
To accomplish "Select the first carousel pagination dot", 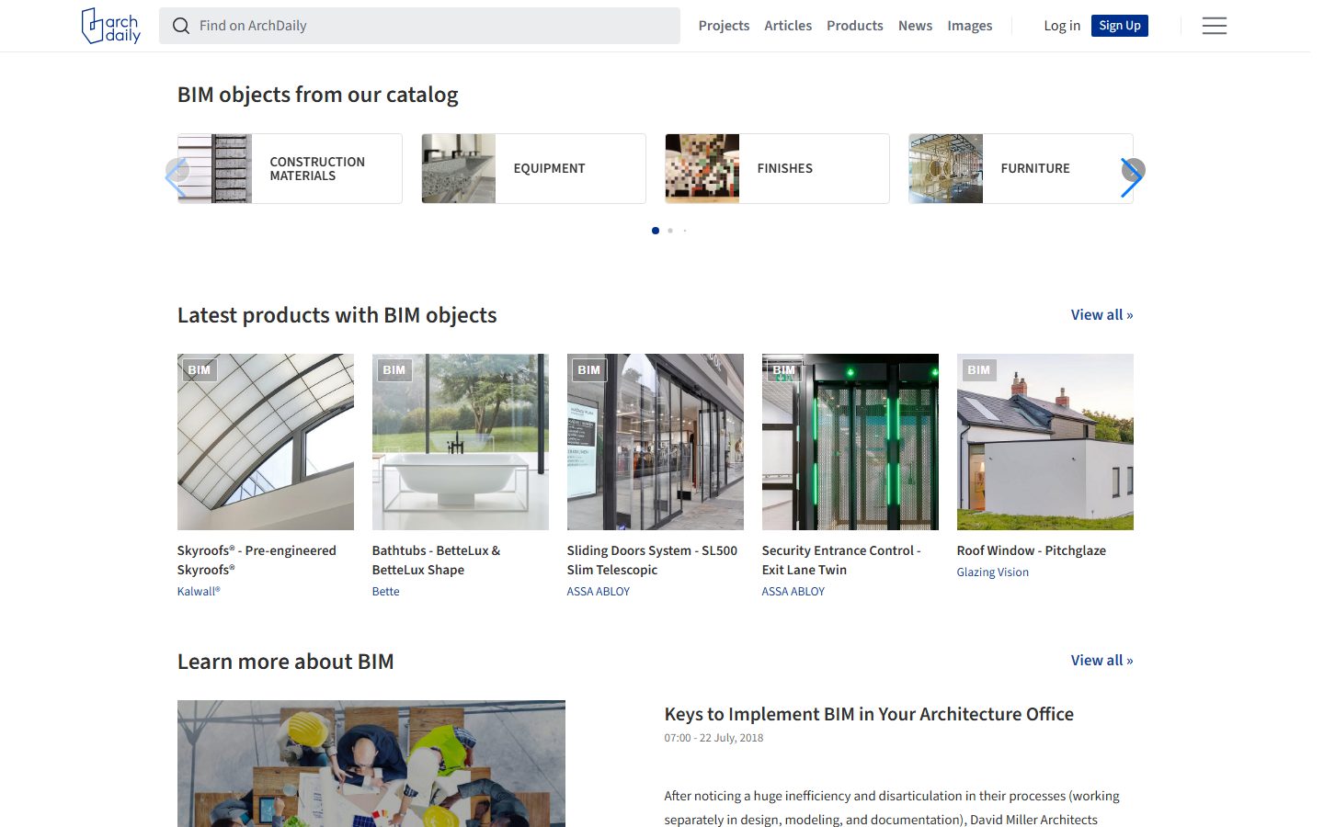I will (x=656, y=231).
